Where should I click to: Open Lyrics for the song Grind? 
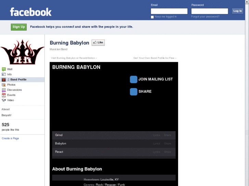(157, 135)
